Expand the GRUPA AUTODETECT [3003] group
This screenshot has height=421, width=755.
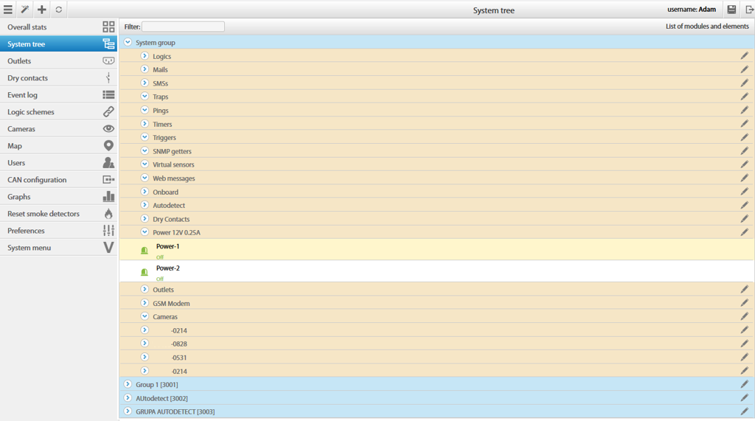(x=128, y=411)
